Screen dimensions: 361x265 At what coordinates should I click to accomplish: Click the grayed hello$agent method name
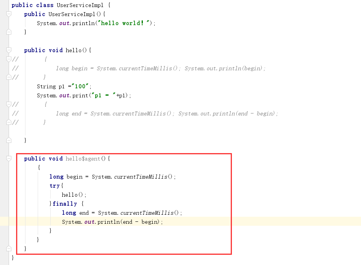point(83,159)
